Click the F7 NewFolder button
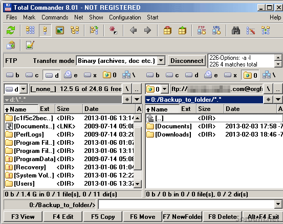 (182, 217)
